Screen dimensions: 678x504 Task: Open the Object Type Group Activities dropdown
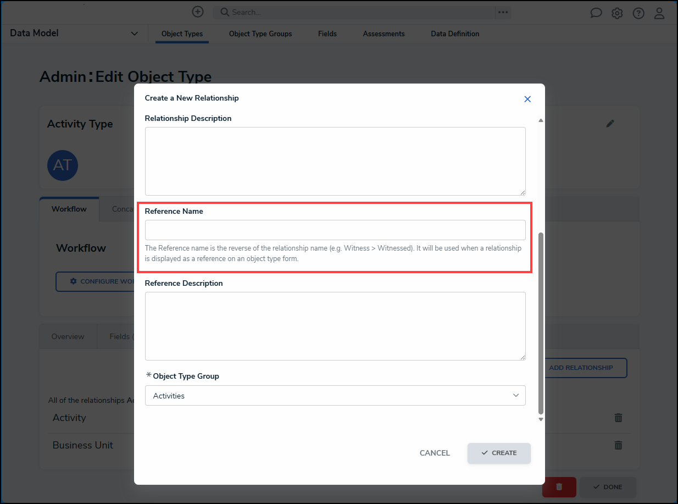pos(335,396)
